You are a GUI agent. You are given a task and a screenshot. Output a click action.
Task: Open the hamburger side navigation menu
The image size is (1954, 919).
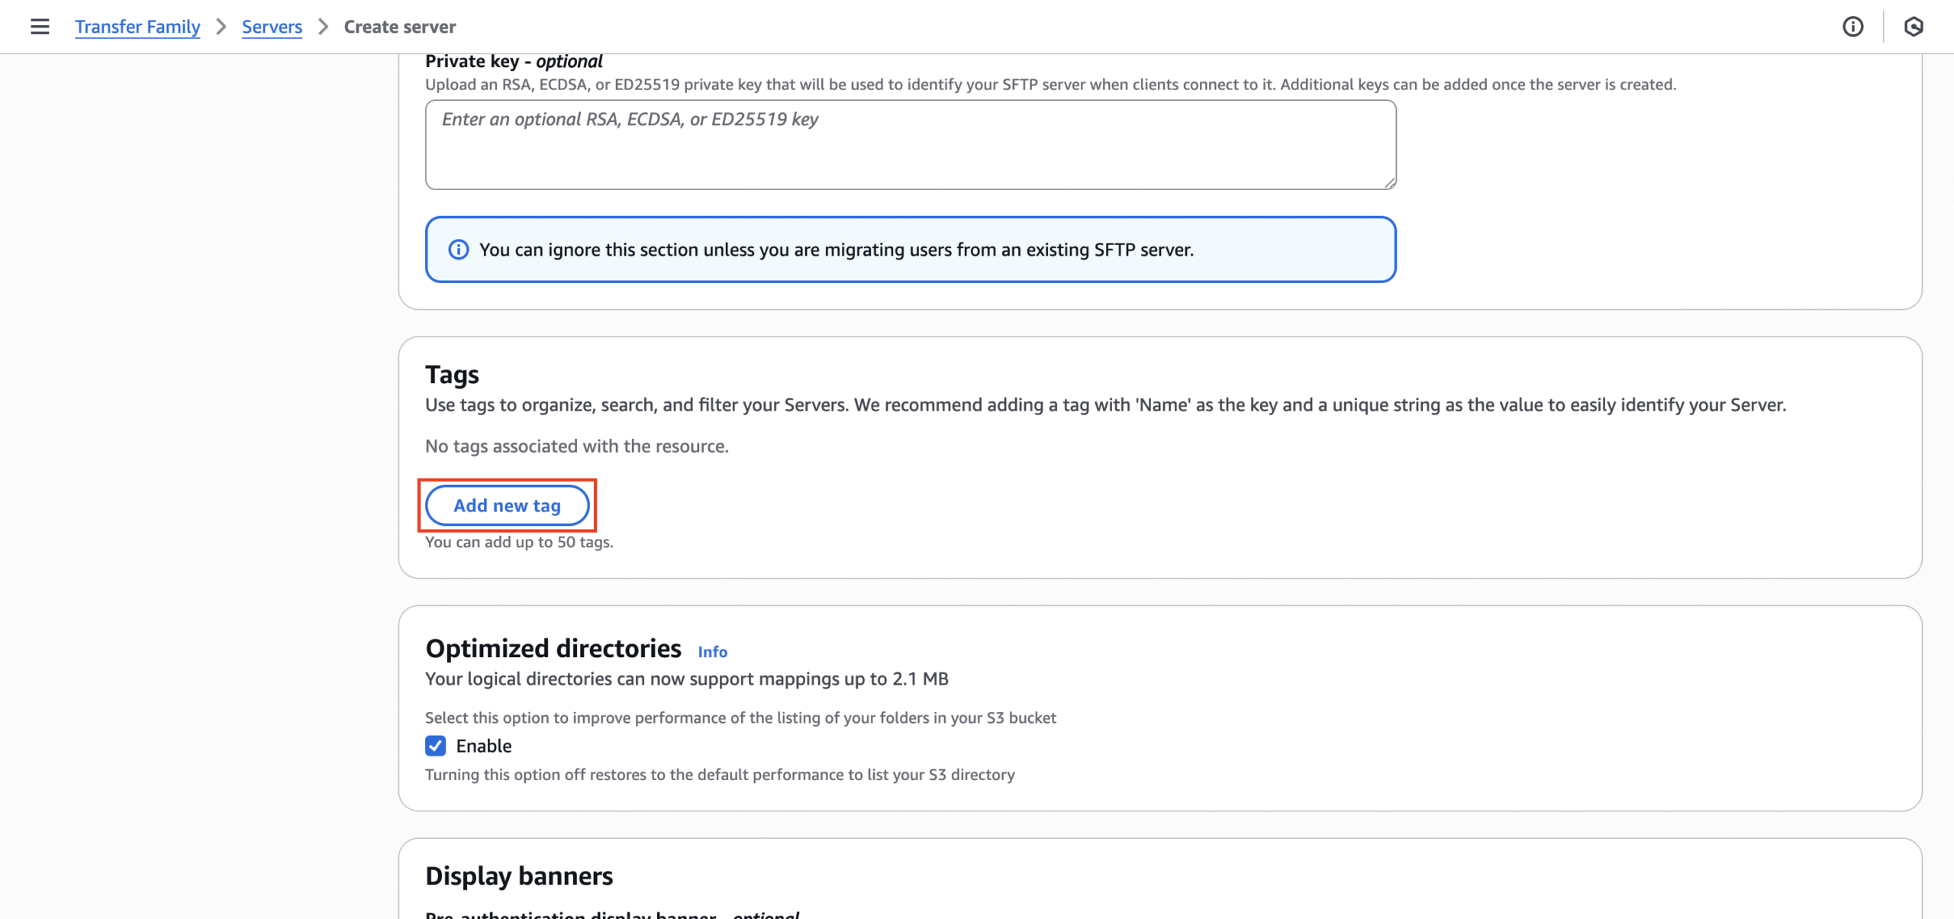click(40, 27)
